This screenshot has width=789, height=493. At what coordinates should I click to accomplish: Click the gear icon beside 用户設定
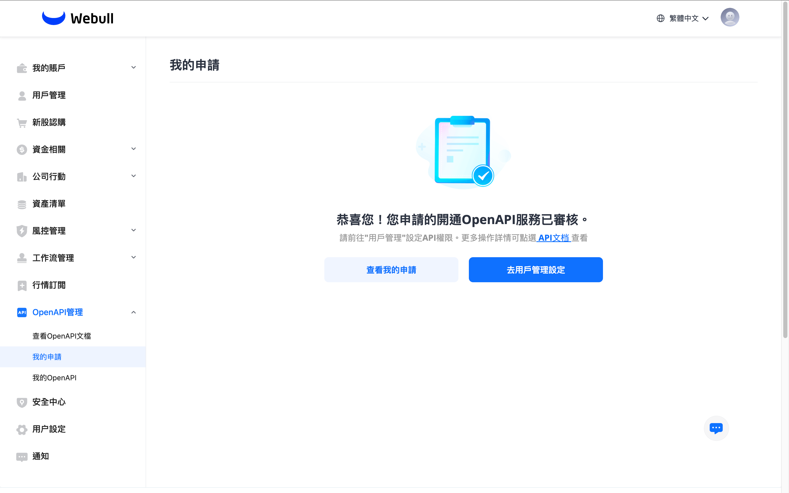point(21,429)
